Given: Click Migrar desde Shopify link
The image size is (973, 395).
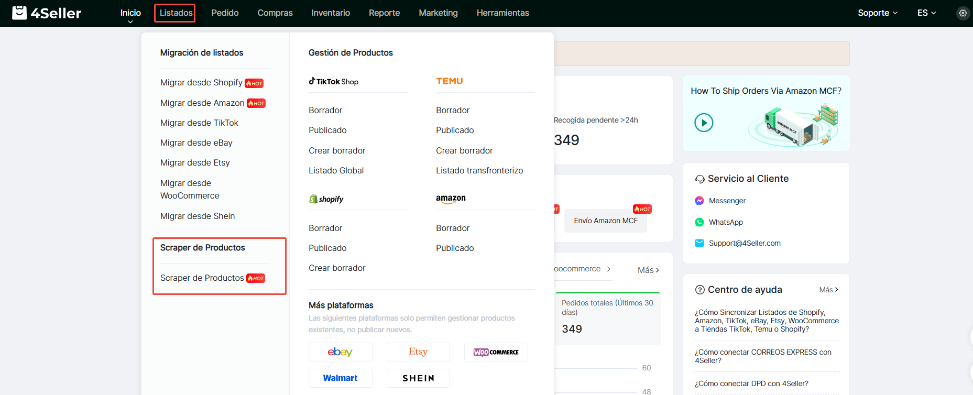Looking at the screenshot, I should pyautogui.click(x=201, y=83).
